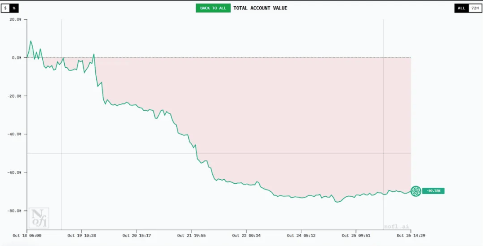Click the -80.0% y-axis label
The width and height of the screenshot is (483, 246).
coord(14,211)
